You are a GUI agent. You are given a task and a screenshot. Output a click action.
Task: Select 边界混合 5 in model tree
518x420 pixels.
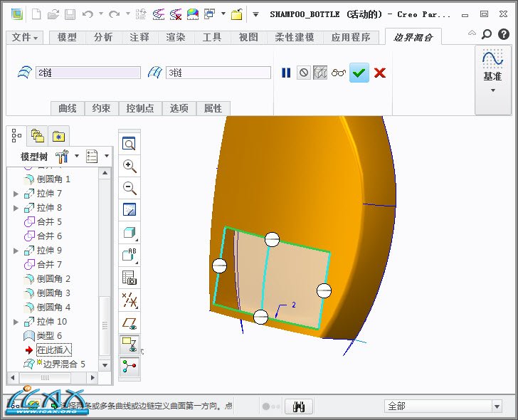[x=63, y=364]
